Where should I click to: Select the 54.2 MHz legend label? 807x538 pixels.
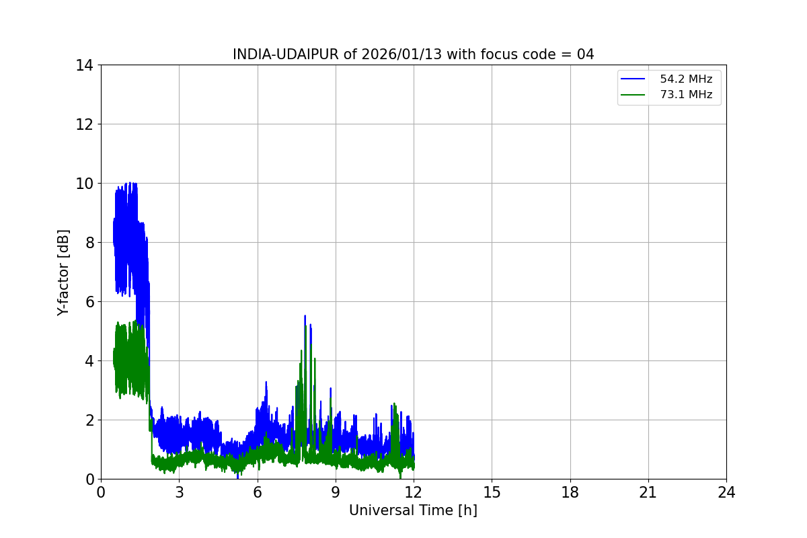coord(686,79)
